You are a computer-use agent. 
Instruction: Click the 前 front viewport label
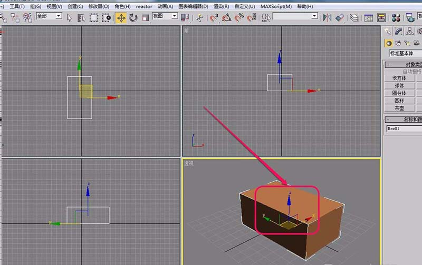point(186,31)
